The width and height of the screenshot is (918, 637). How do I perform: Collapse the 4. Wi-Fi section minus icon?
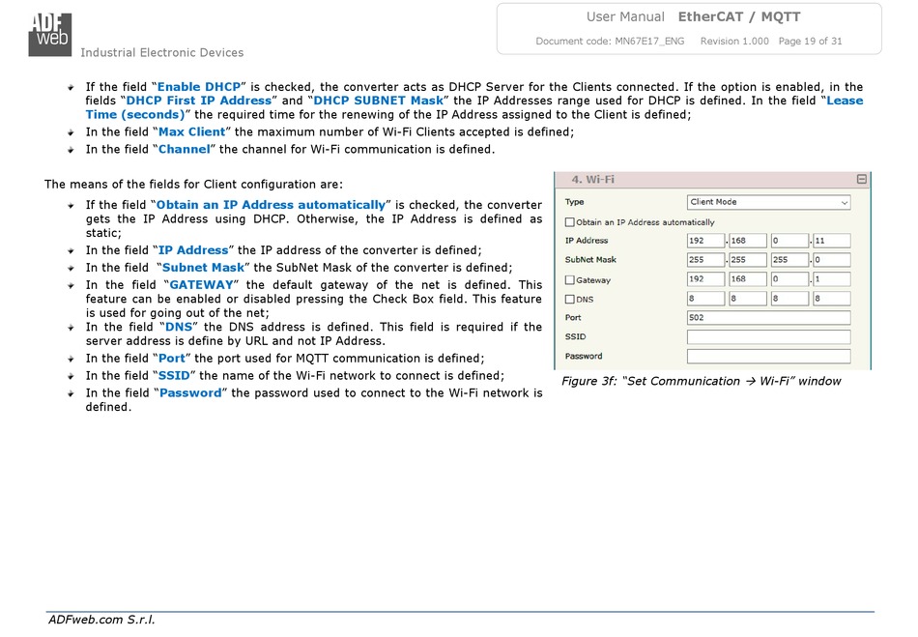point(861,179)
